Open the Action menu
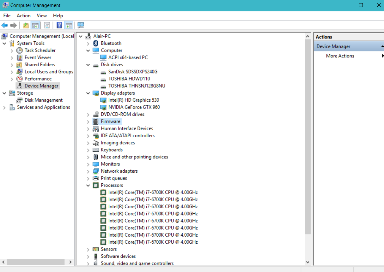The width and height of the screenshot is (384, 272). tap(23, 15)
